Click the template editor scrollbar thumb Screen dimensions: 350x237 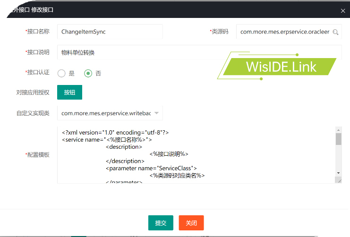coord(338,139)
